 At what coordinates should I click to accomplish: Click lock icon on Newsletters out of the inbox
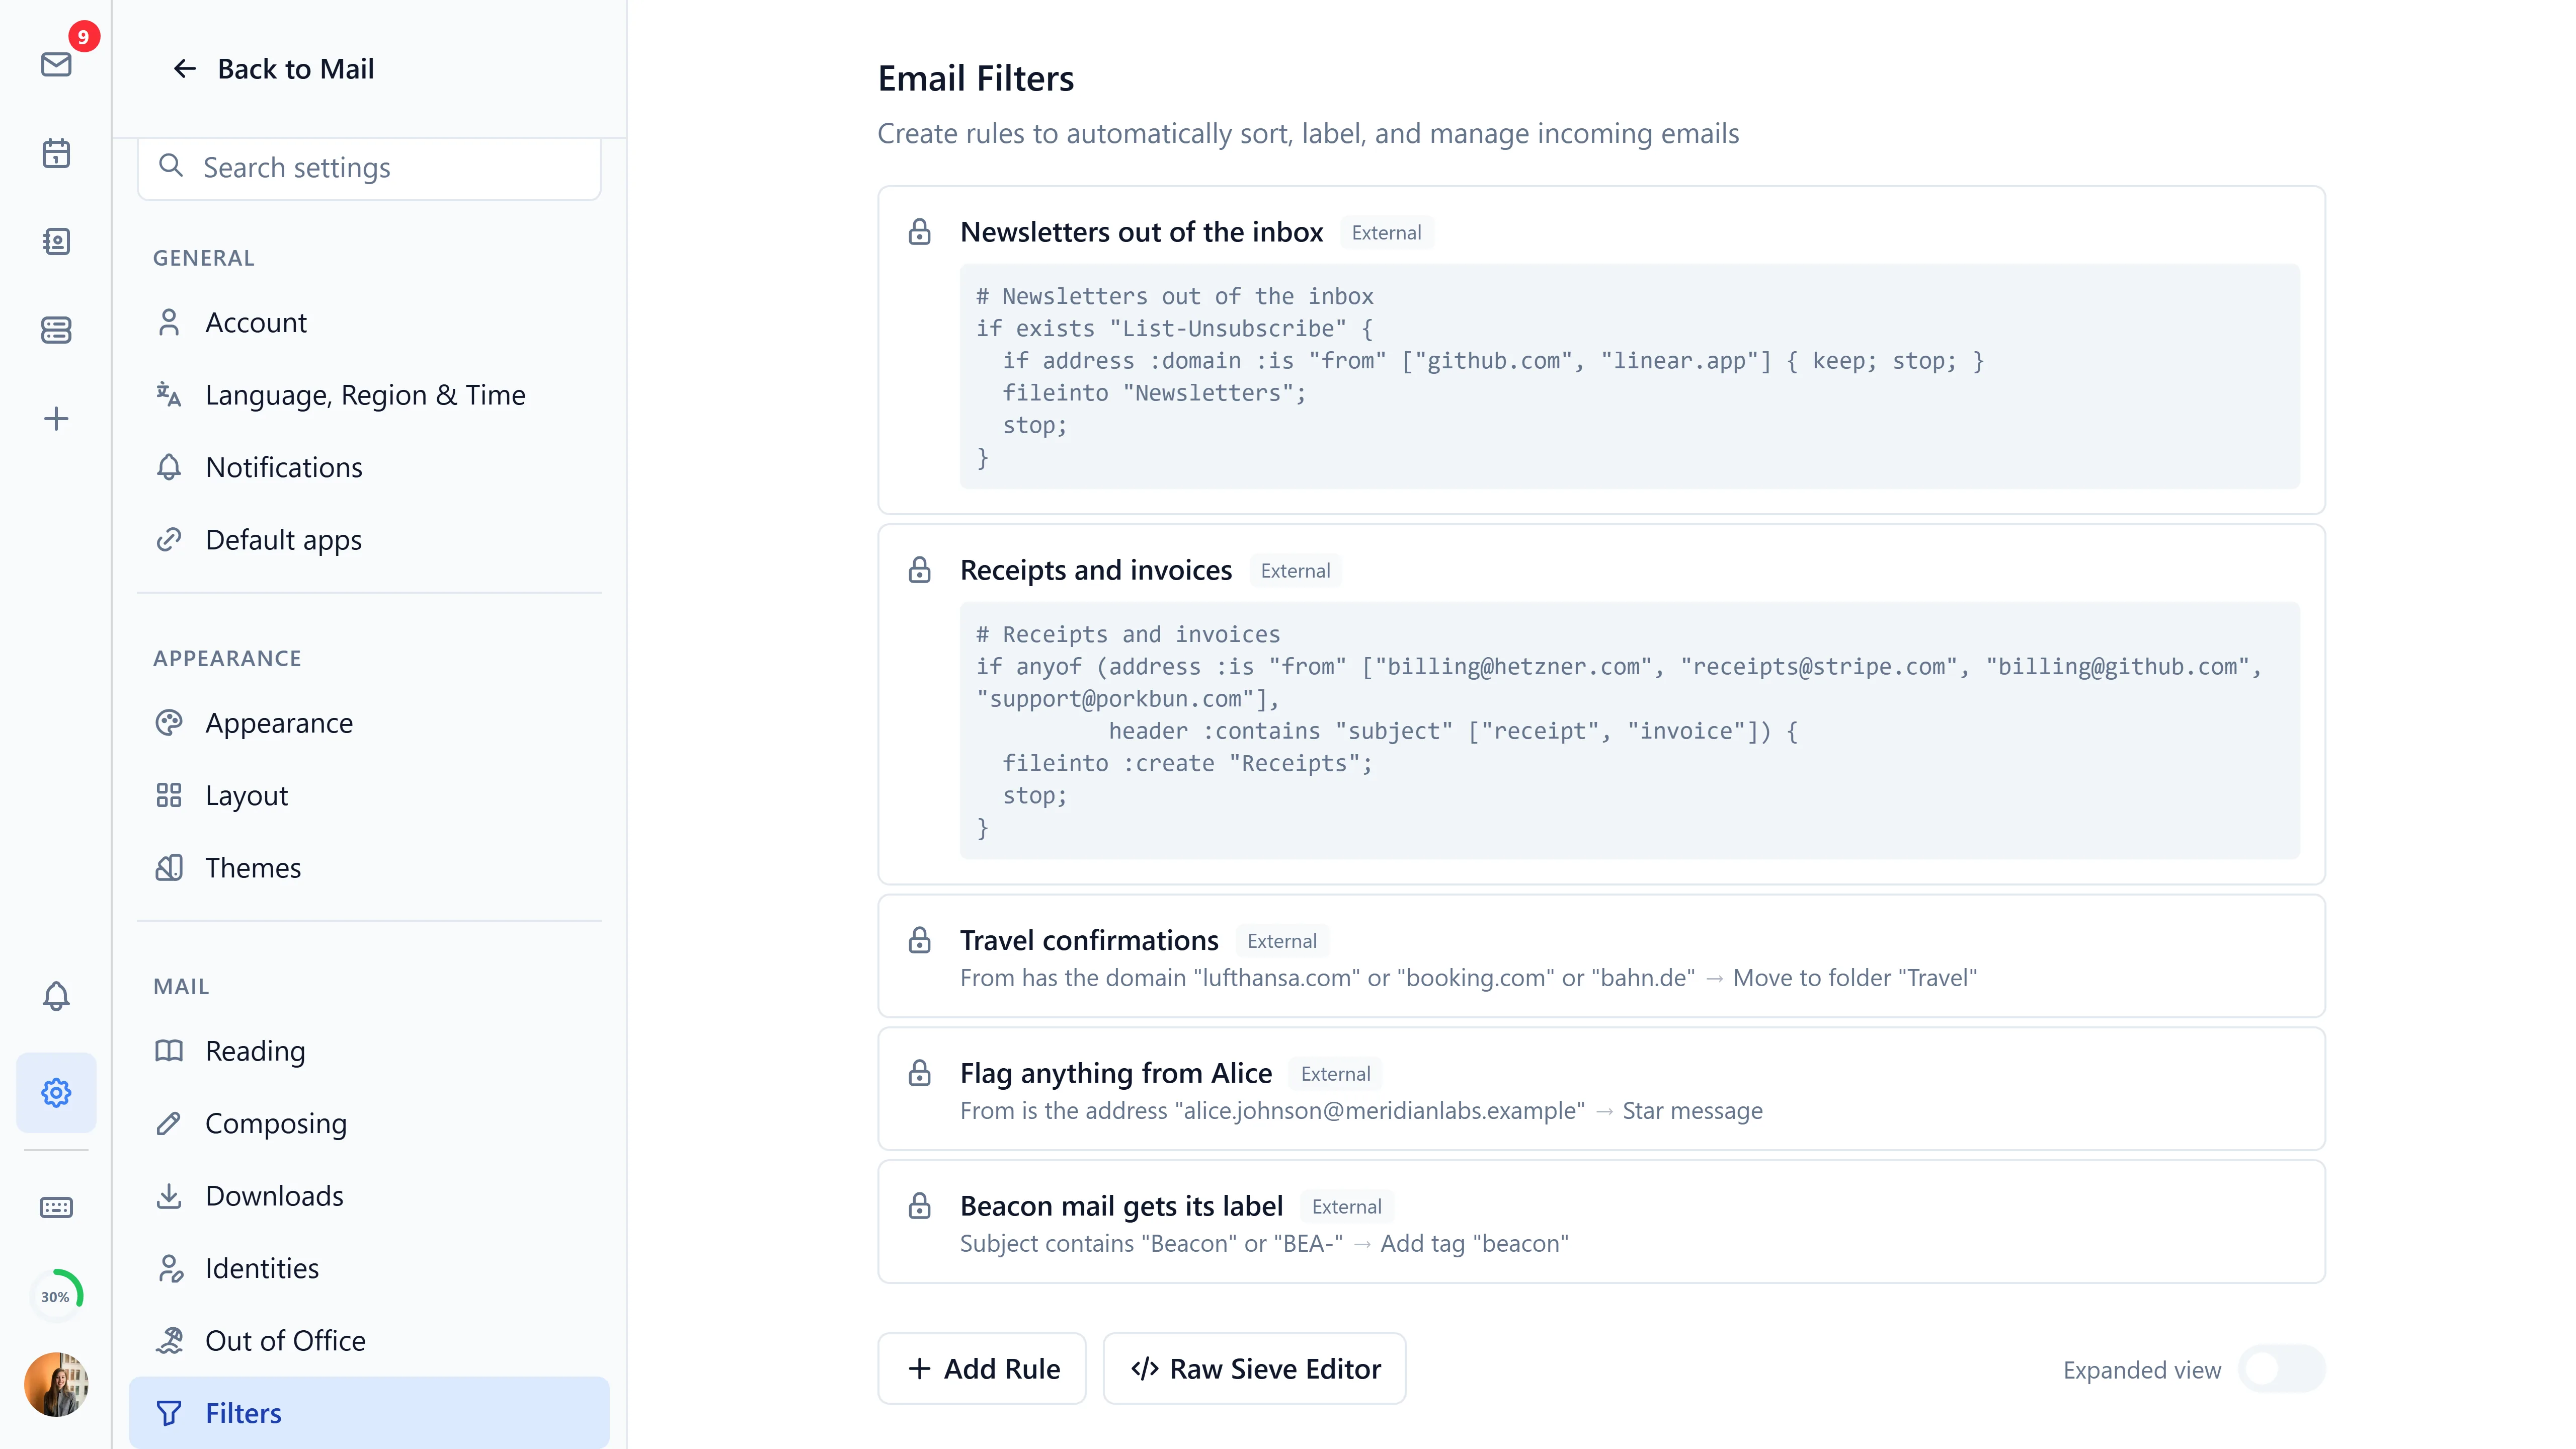(x=920, y=232)
